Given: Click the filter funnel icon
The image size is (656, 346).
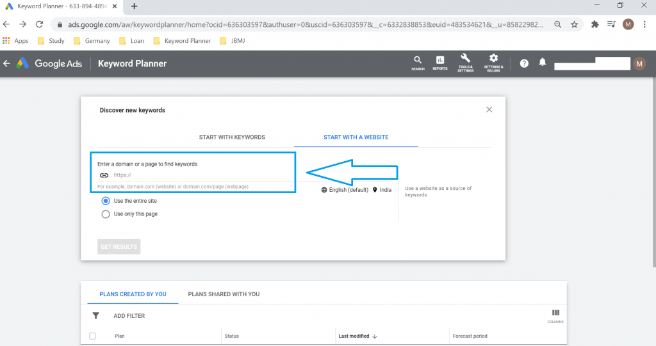Looking at the screenshot, I should coord(96,315).
